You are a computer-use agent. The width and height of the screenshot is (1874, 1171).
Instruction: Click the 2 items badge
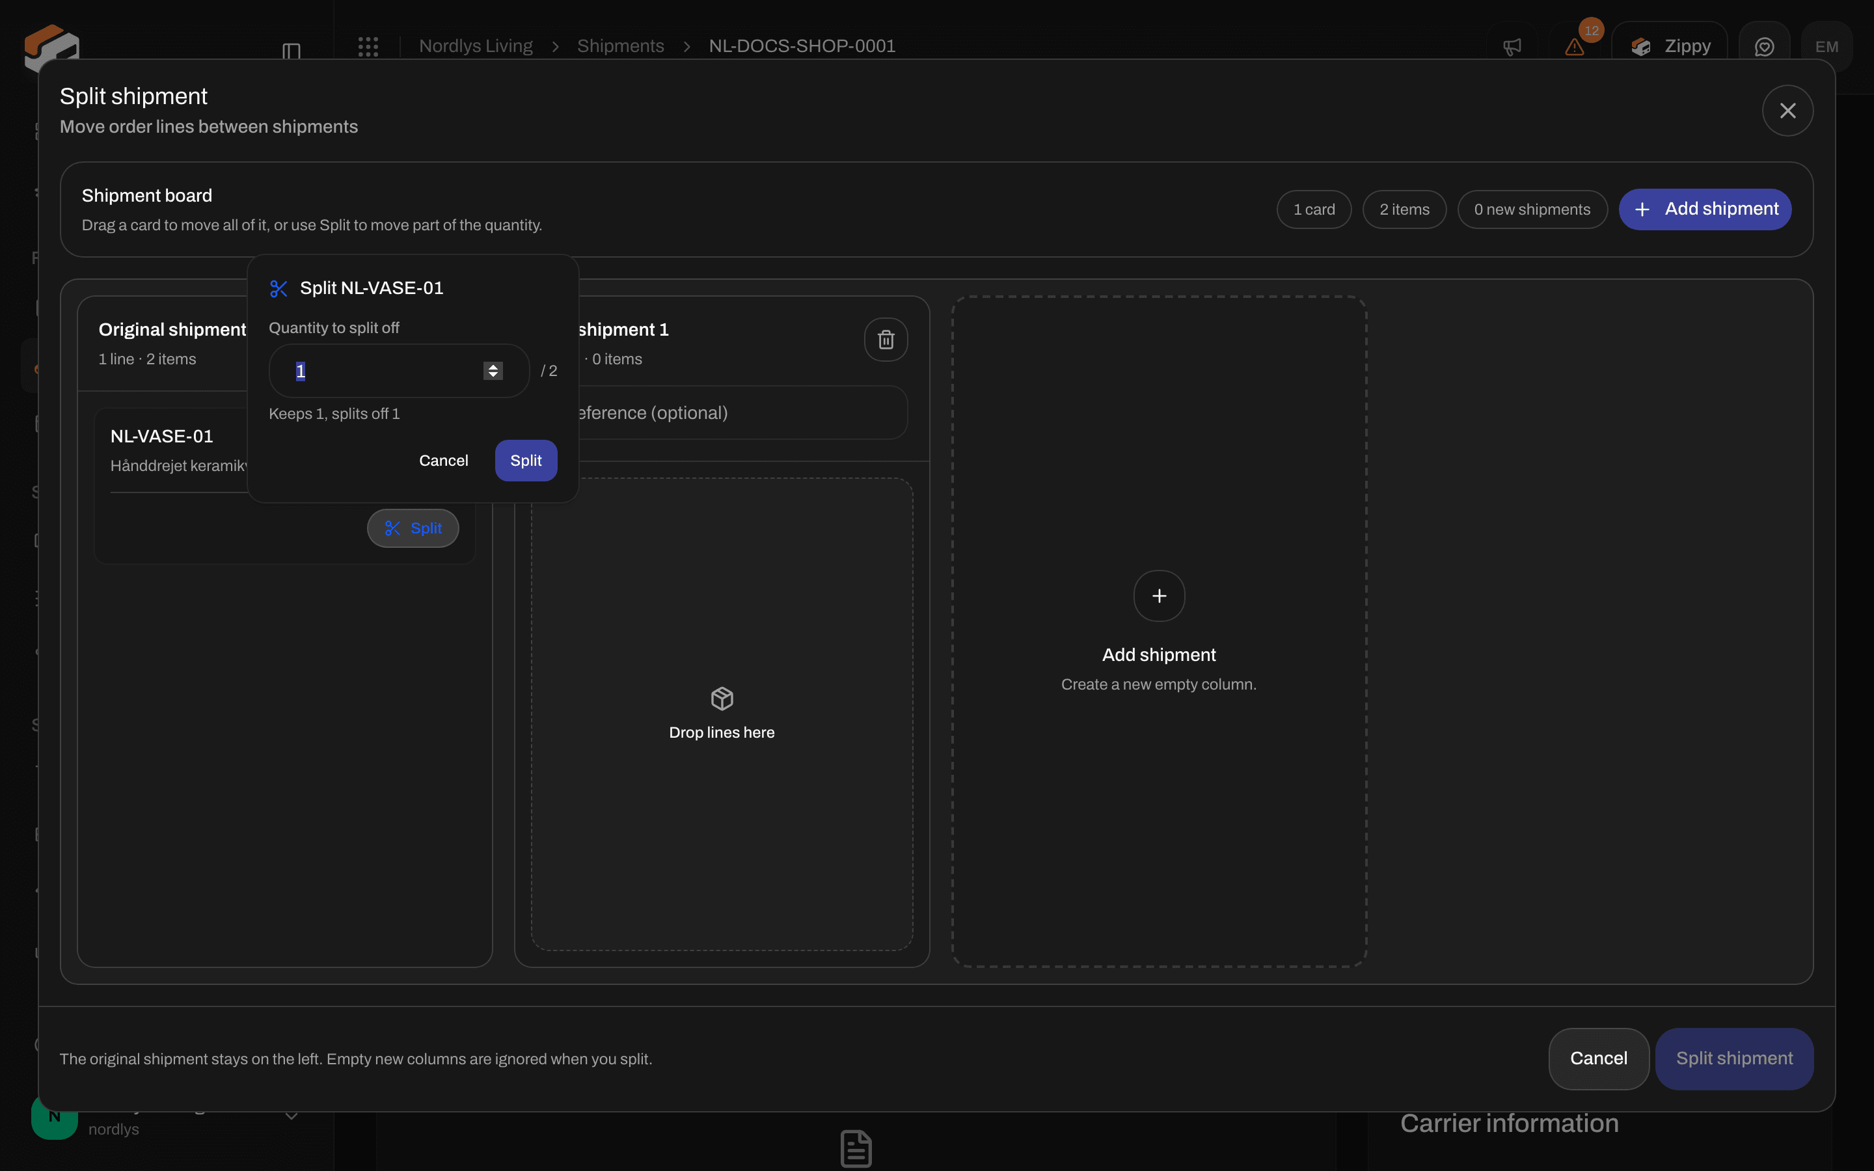(1404, 209)
